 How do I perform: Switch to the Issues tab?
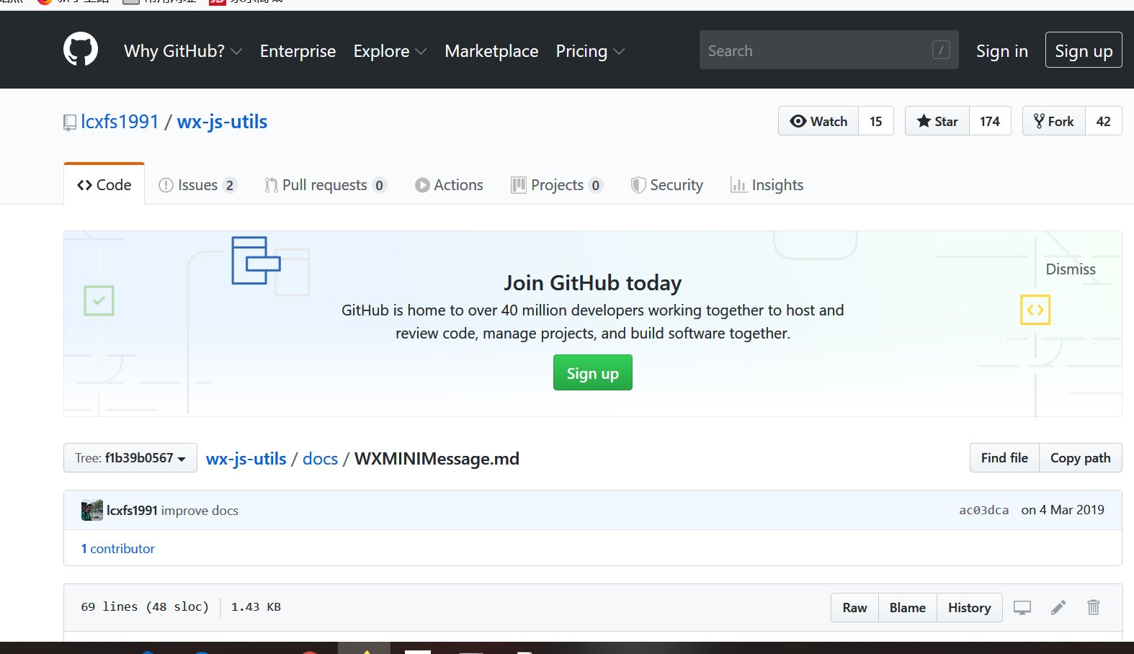click(197, 185)
